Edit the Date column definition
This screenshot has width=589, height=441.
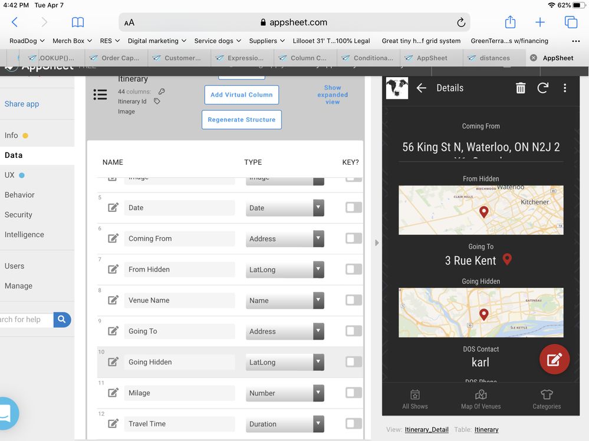[113, 207]
